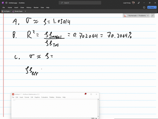Maximize the Mathematica window
Image resolution: width=158 pixels, height=119 pixels.
click(91, 94)
